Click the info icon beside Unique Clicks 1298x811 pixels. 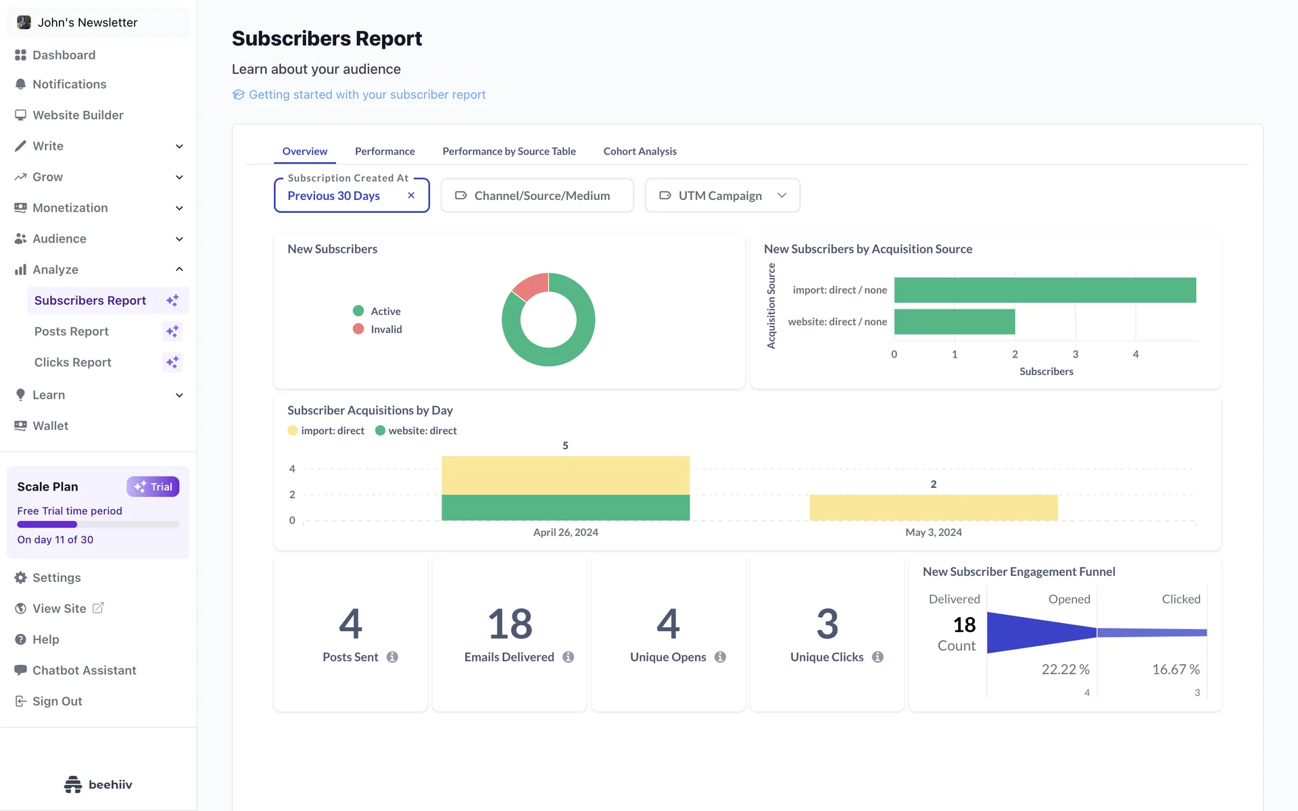[878, 657]
